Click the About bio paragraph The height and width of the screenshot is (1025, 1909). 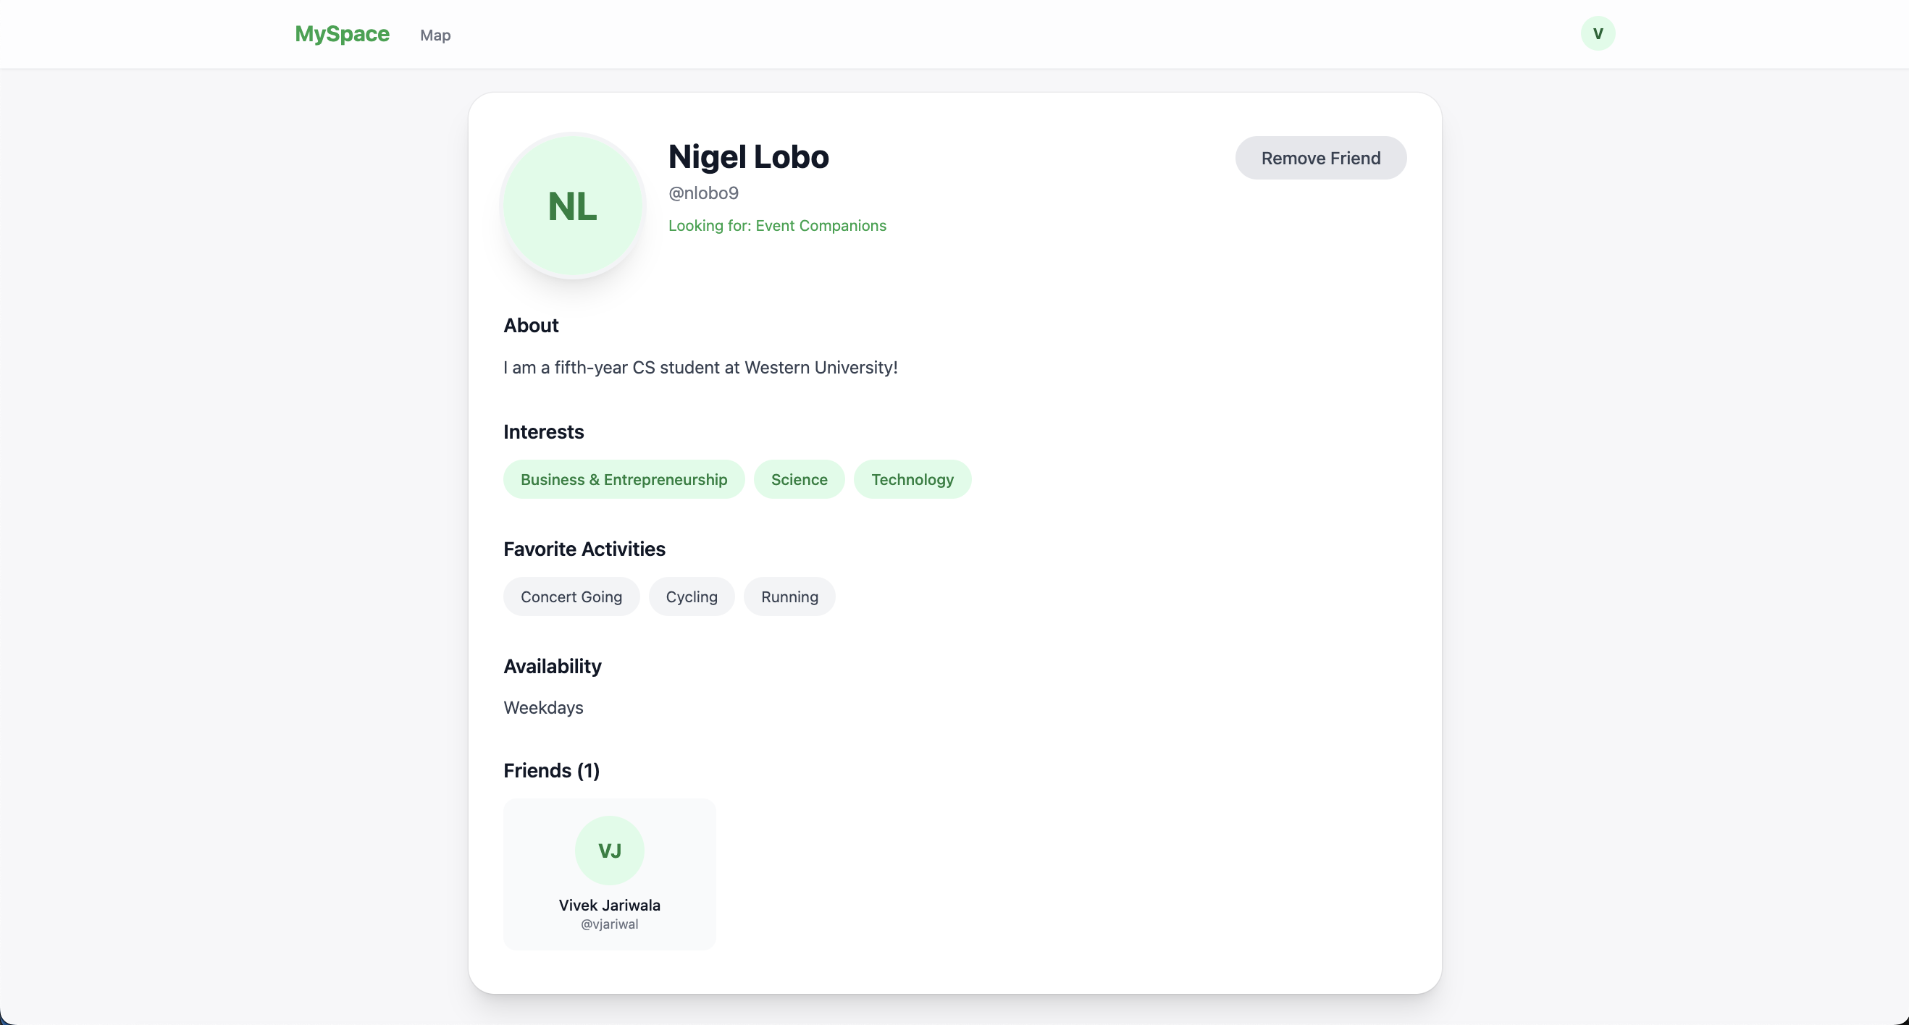[700, 367]
